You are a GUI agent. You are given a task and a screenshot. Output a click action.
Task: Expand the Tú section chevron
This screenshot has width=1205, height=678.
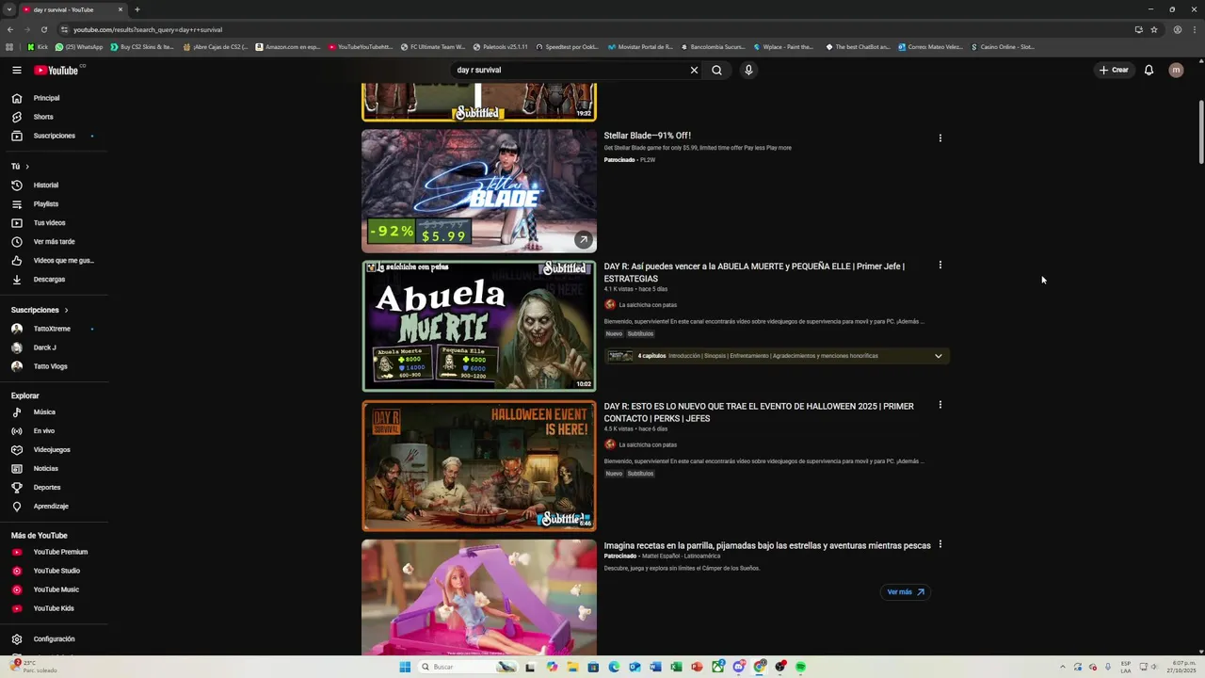click(x=27, y=167)
